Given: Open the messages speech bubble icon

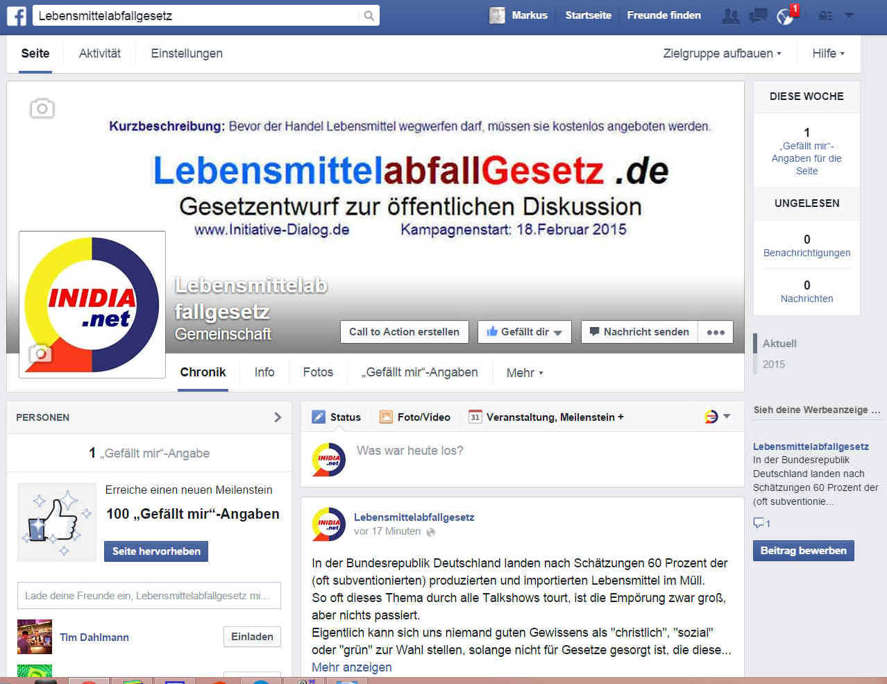Looking at the screenshot, I should click(x=758, y=15).
